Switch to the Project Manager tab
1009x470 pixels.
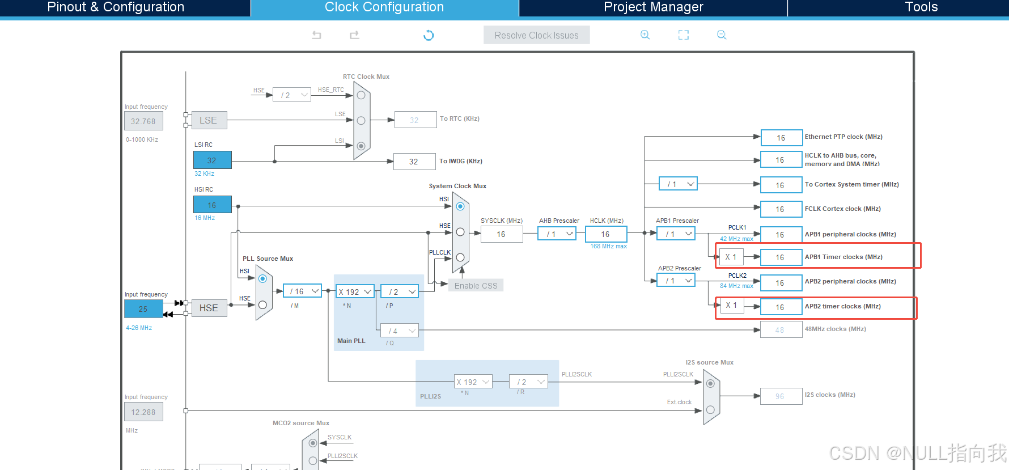pyautogui.click(x=653, y=7)
